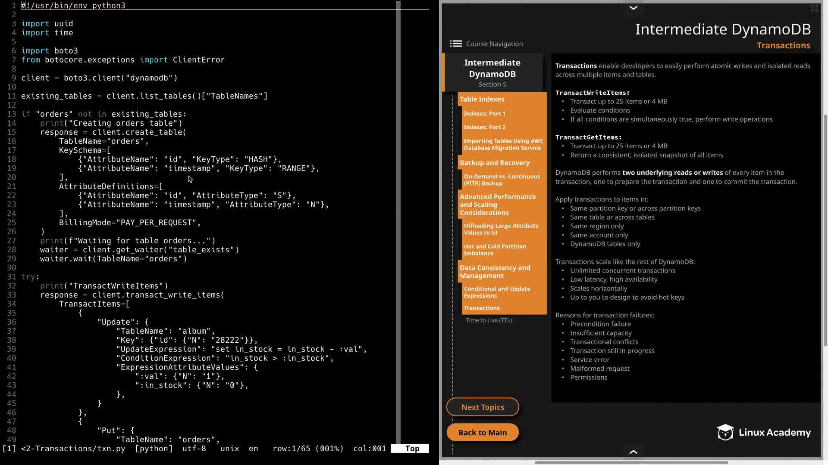The height and width of the screenshot is (465, 828).
Task: Open On-Demand vs. Continuous (PITR) Backup lesson
Action: point(502,180)
